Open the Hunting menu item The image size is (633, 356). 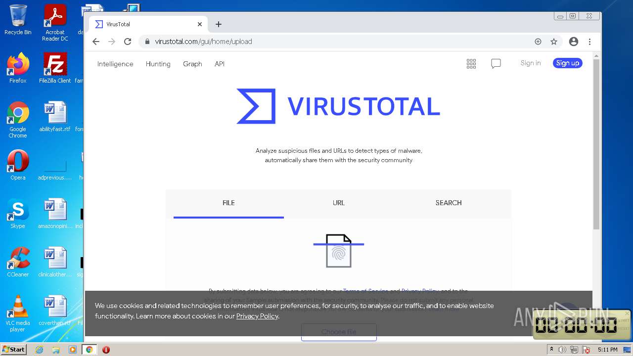point(158,64)
